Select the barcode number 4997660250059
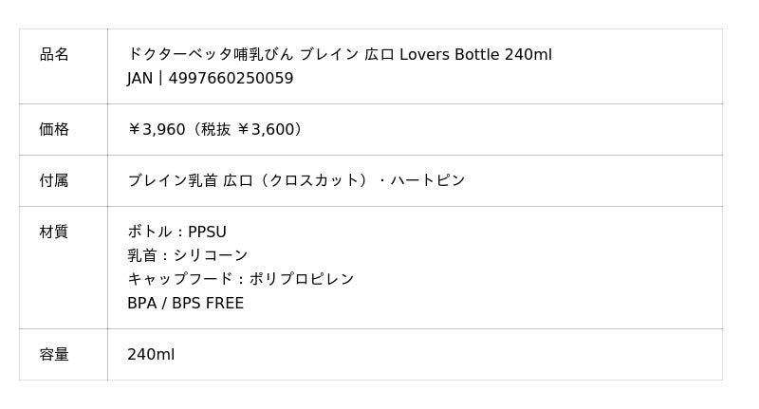 [x=231, y=79]
